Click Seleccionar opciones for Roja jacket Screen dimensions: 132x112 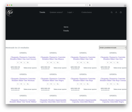[x=90, y=89]
